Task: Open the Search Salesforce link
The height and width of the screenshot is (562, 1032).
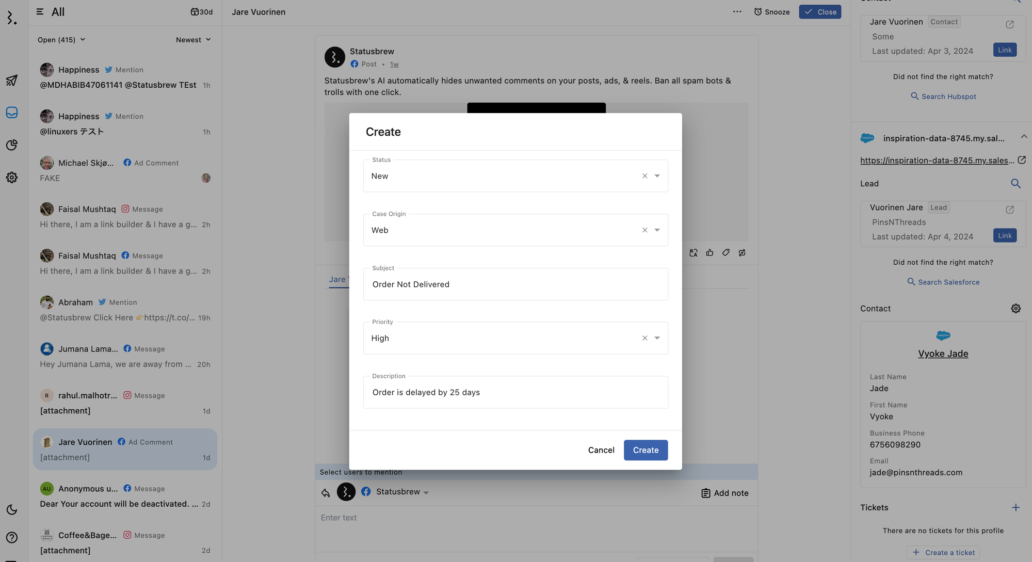Action: pyautogui.click(x=943, y=282)
